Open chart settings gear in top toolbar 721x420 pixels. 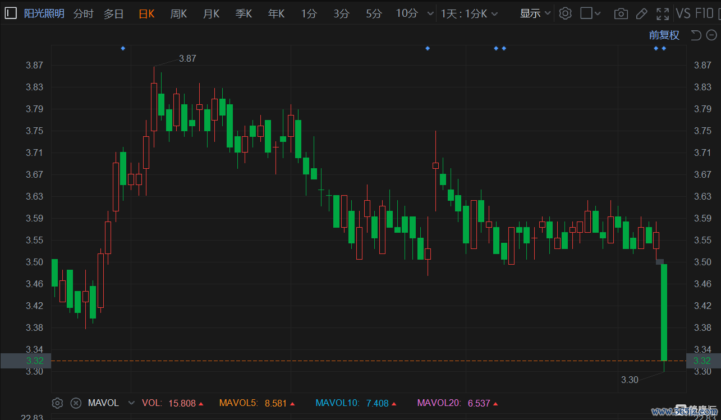coord(566,13)
